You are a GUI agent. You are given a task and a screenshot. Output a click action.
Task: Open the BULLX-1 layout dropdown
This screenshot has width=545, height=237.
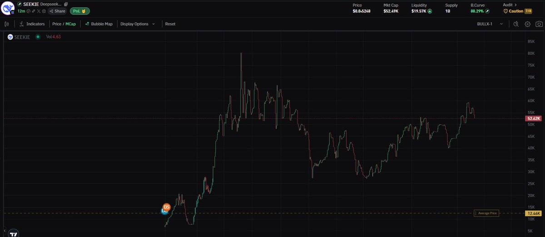[490, 24]
